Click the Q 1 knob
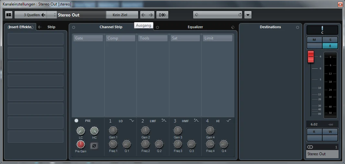Screen dimensions: 345x164 [127, 144]
